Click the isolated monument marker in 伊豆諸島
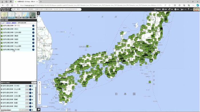The height and width of the screenshot is (112, 200). pos(150,82)
